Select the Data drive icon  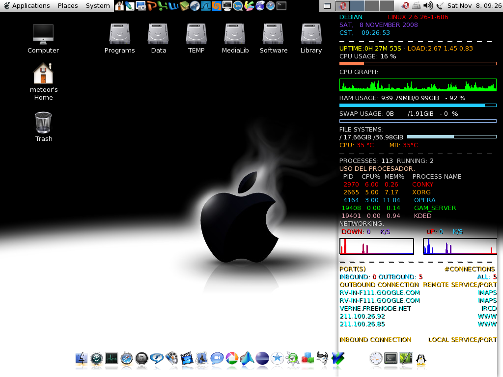coord(158,38)
